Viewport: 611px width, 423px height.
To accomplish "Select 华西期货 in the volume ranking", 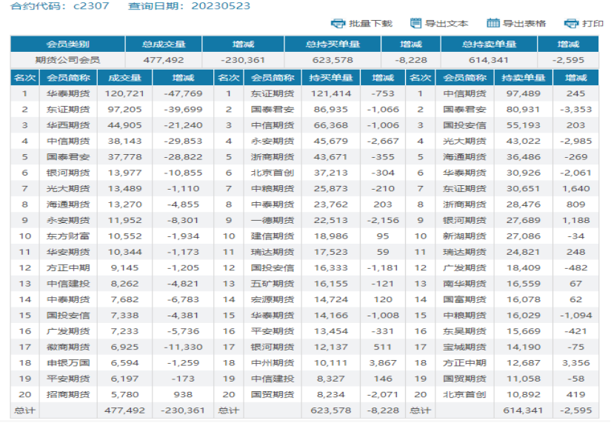I will [68, 125].
